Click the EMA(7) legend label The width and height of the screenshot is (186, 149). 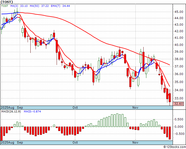pos(56,6)
